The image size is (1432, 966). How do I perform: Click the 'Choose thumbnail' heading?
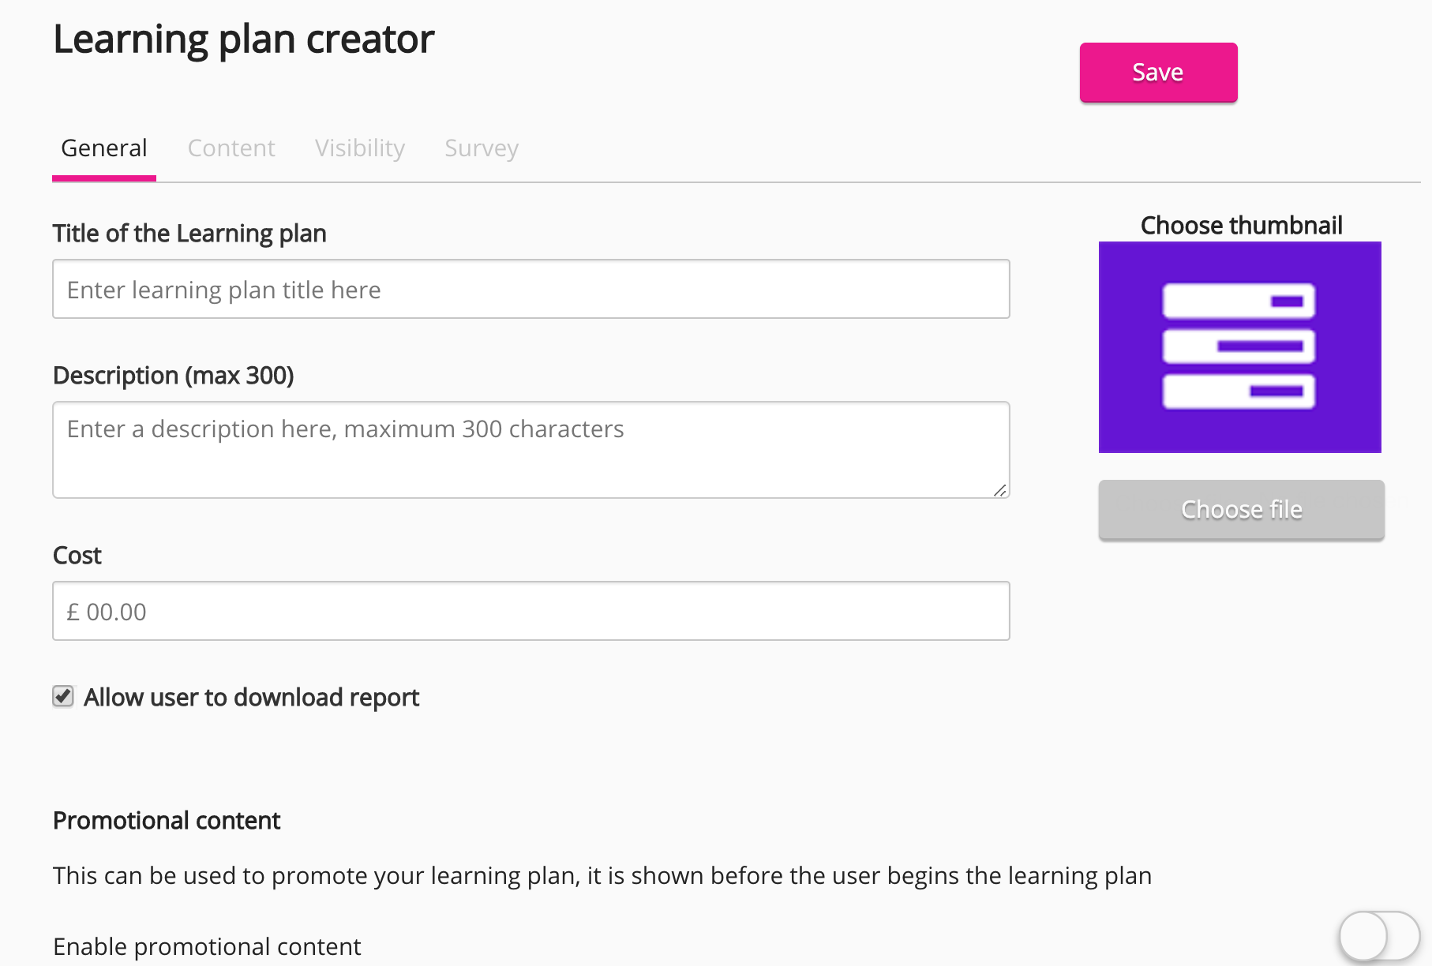point(1241,226)
